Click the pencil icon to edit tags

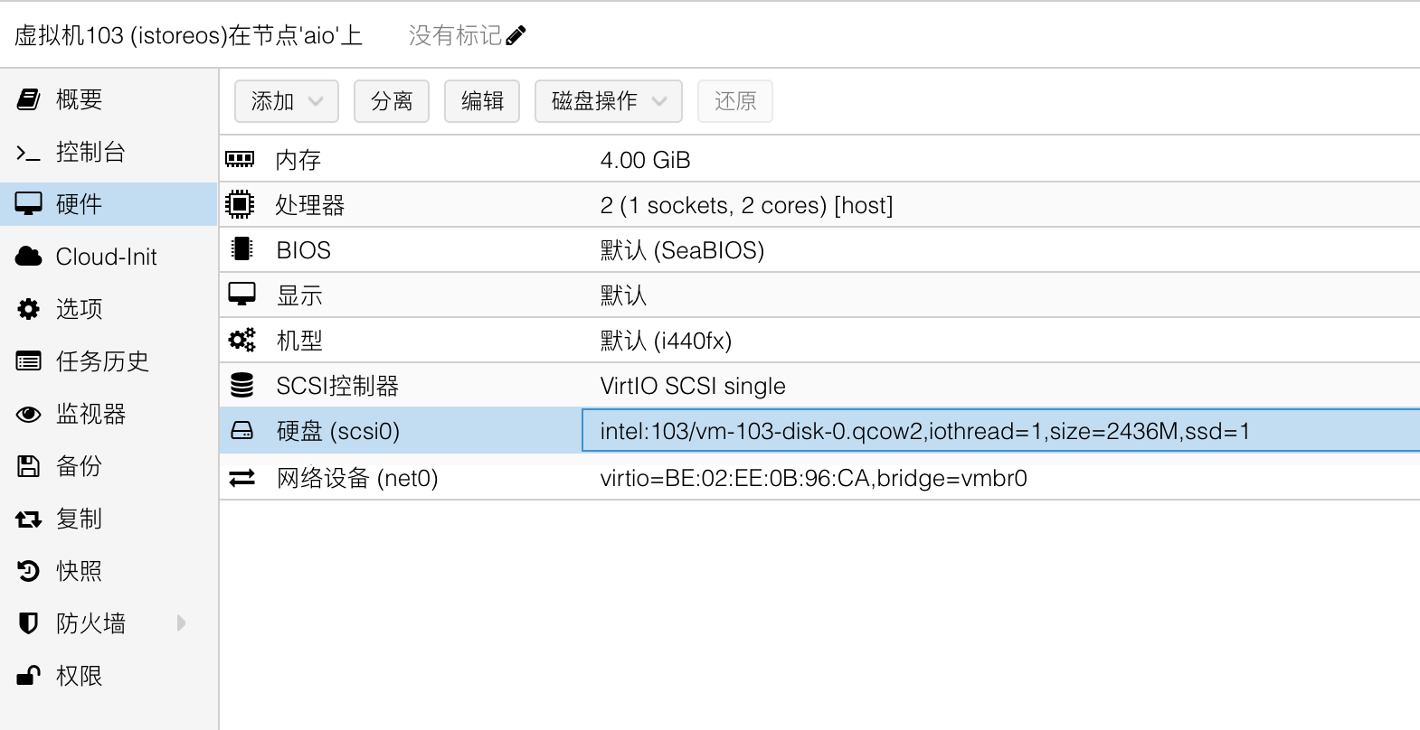pyautogui.click(x=516, y=36)
